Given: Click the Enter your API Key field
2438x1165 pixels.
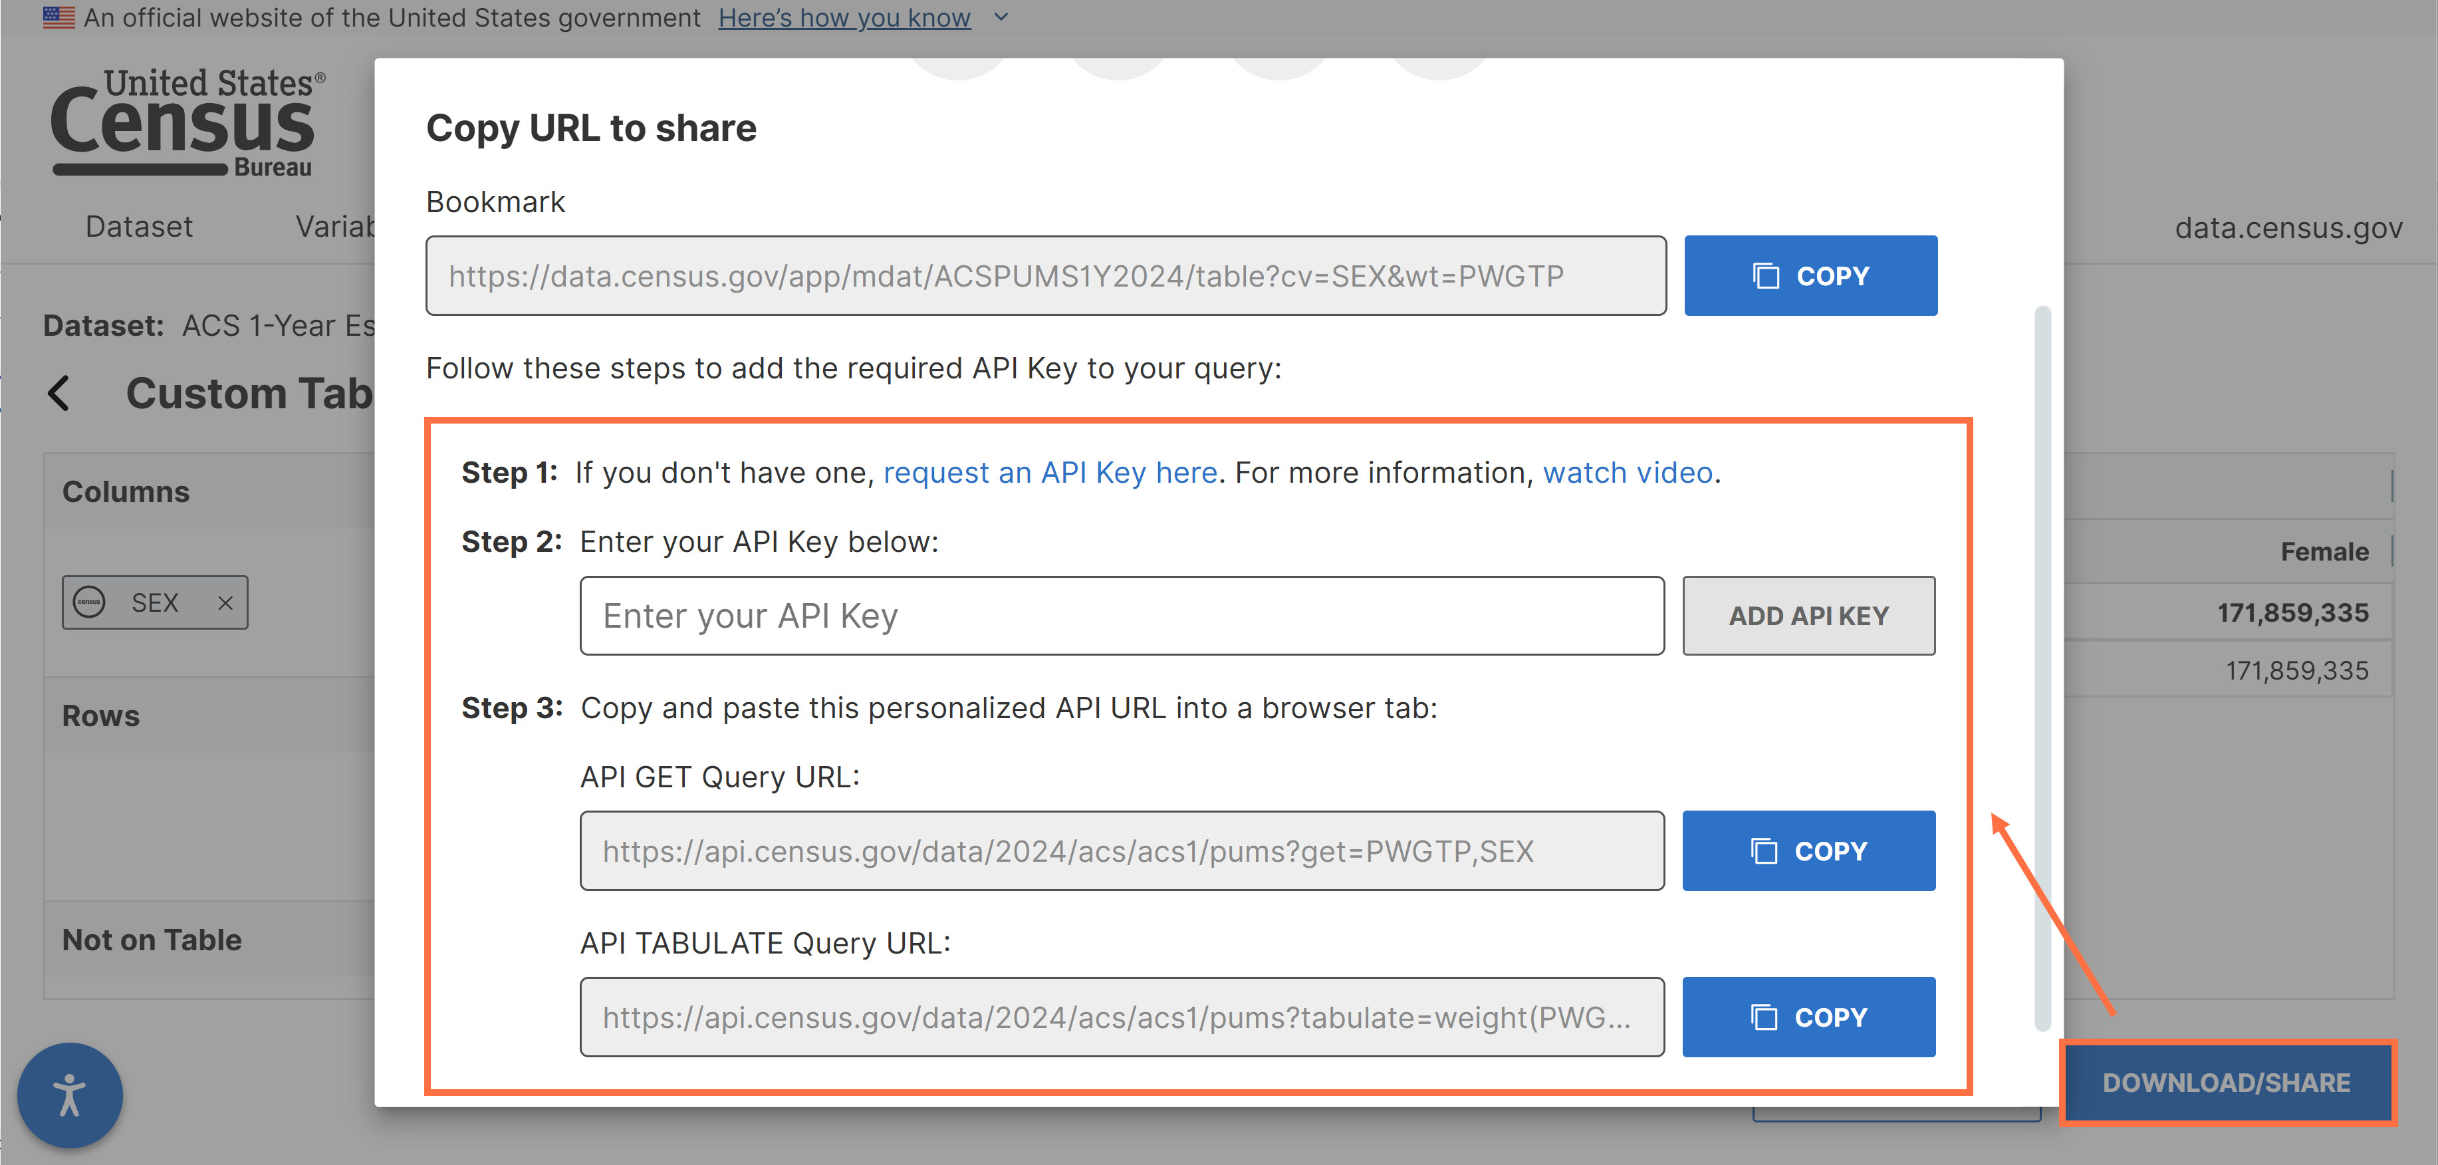Looking at the screenshot, I should tap(1122, 615).
